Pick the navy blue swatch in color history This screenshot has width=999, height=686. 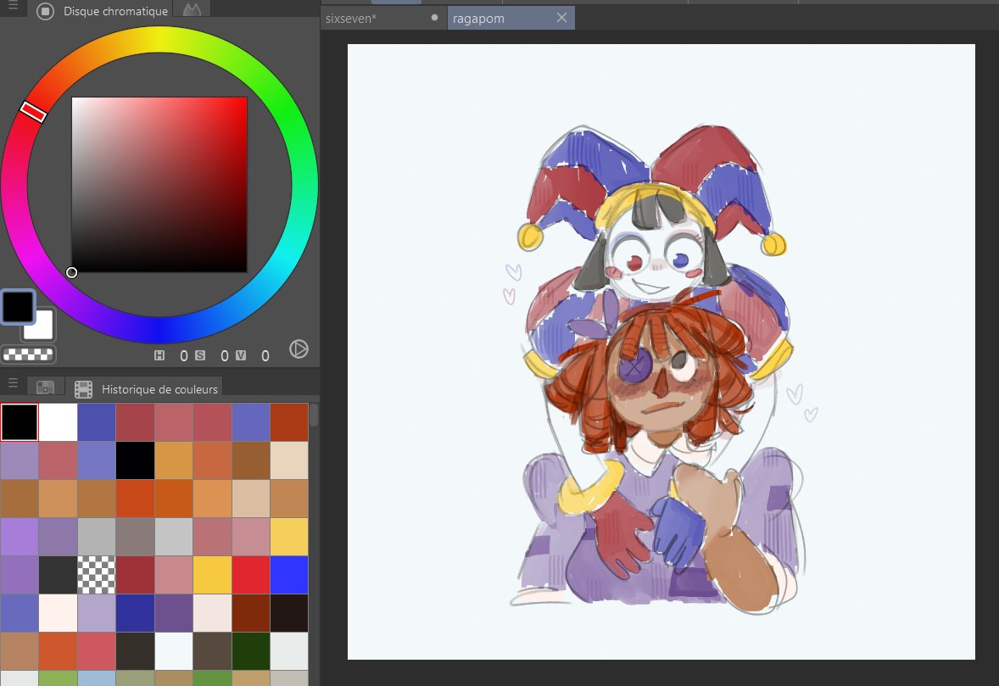point(135,613)
